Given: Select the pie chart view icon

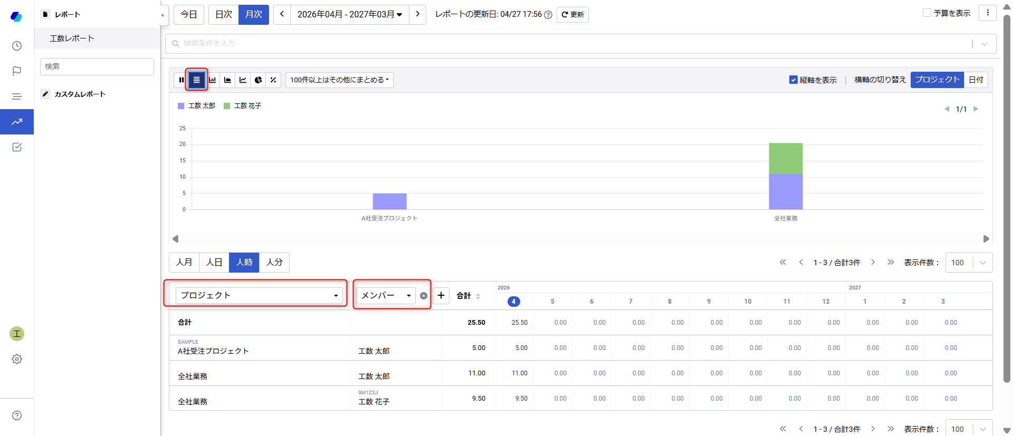Looking at the screenshot, I should [x=258, y=80].
